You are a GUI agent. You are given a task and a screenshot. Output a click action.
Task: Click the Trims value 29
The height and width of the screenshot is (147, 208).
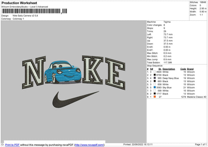click(x=165, y=31)
